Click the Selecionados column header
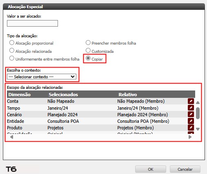This screenshot has height=174, width=207. 63,95
